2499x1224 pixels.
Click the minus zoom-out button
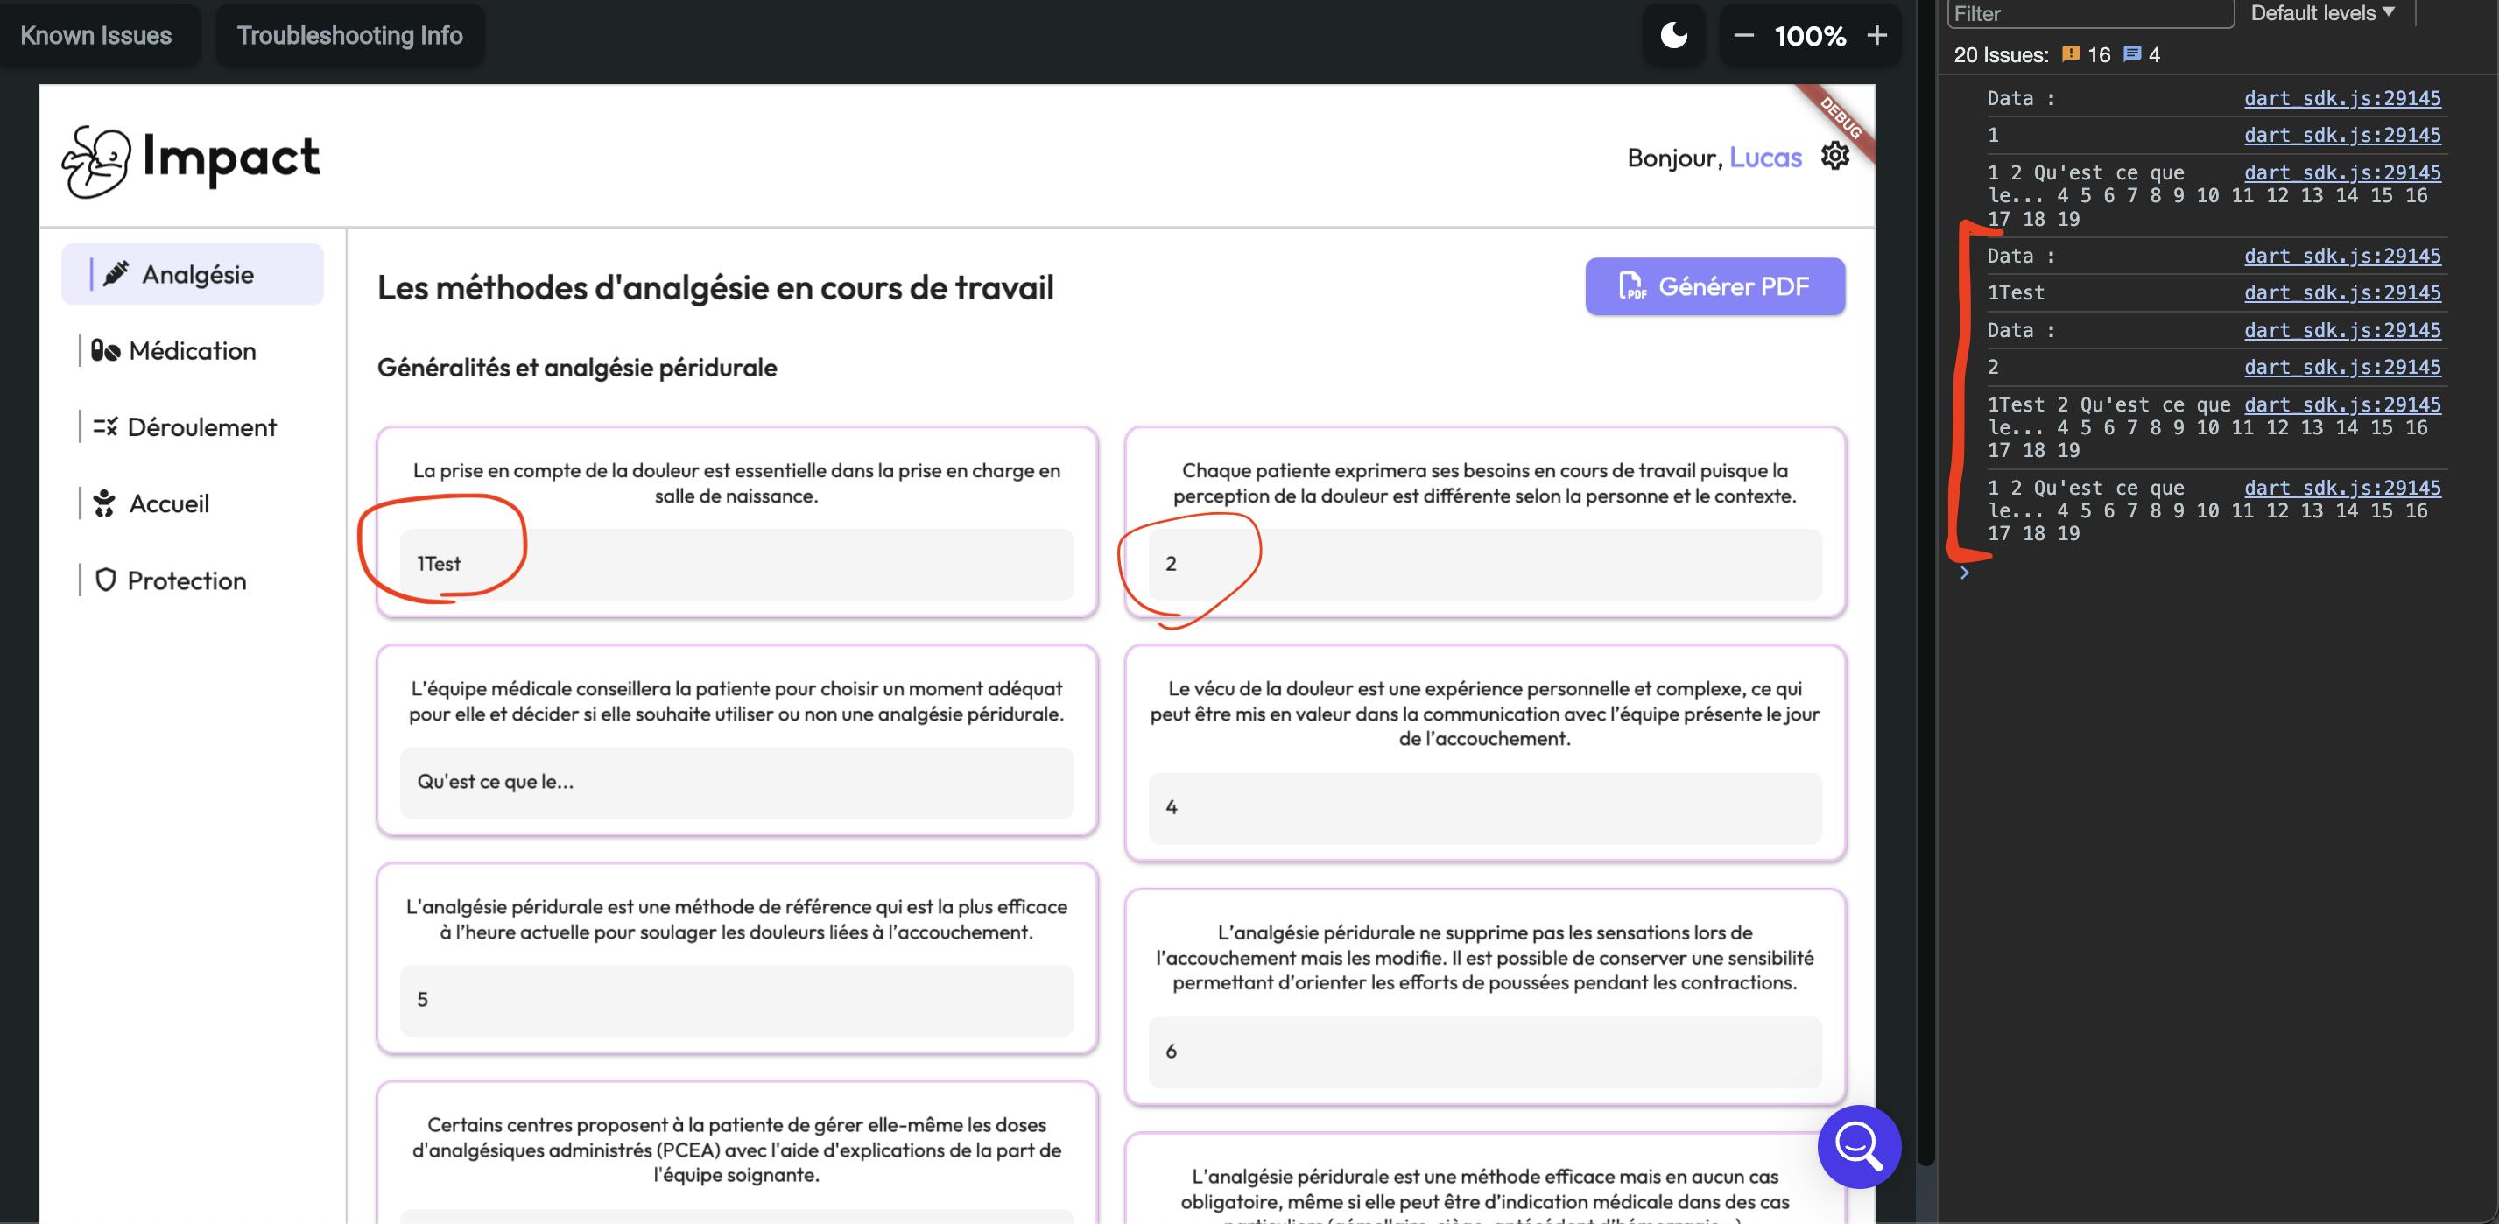[1743, 36]
